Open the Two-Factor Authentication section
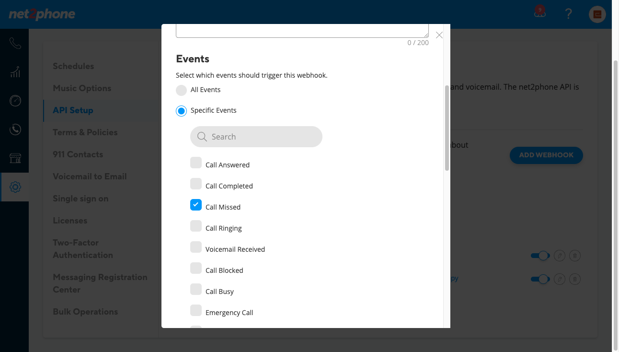The width and height of the screenshot is (619, 352). [83, 249]
